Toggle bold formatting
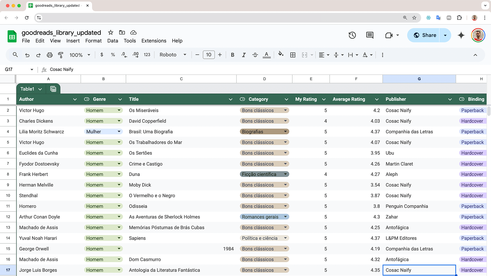 click(x=232, y=55)
